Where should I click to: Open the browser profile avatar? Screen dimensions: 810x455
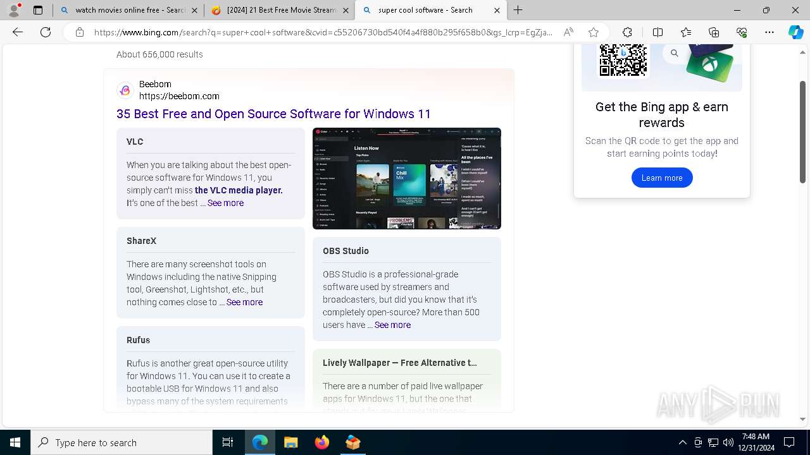(x=13, y=10)
